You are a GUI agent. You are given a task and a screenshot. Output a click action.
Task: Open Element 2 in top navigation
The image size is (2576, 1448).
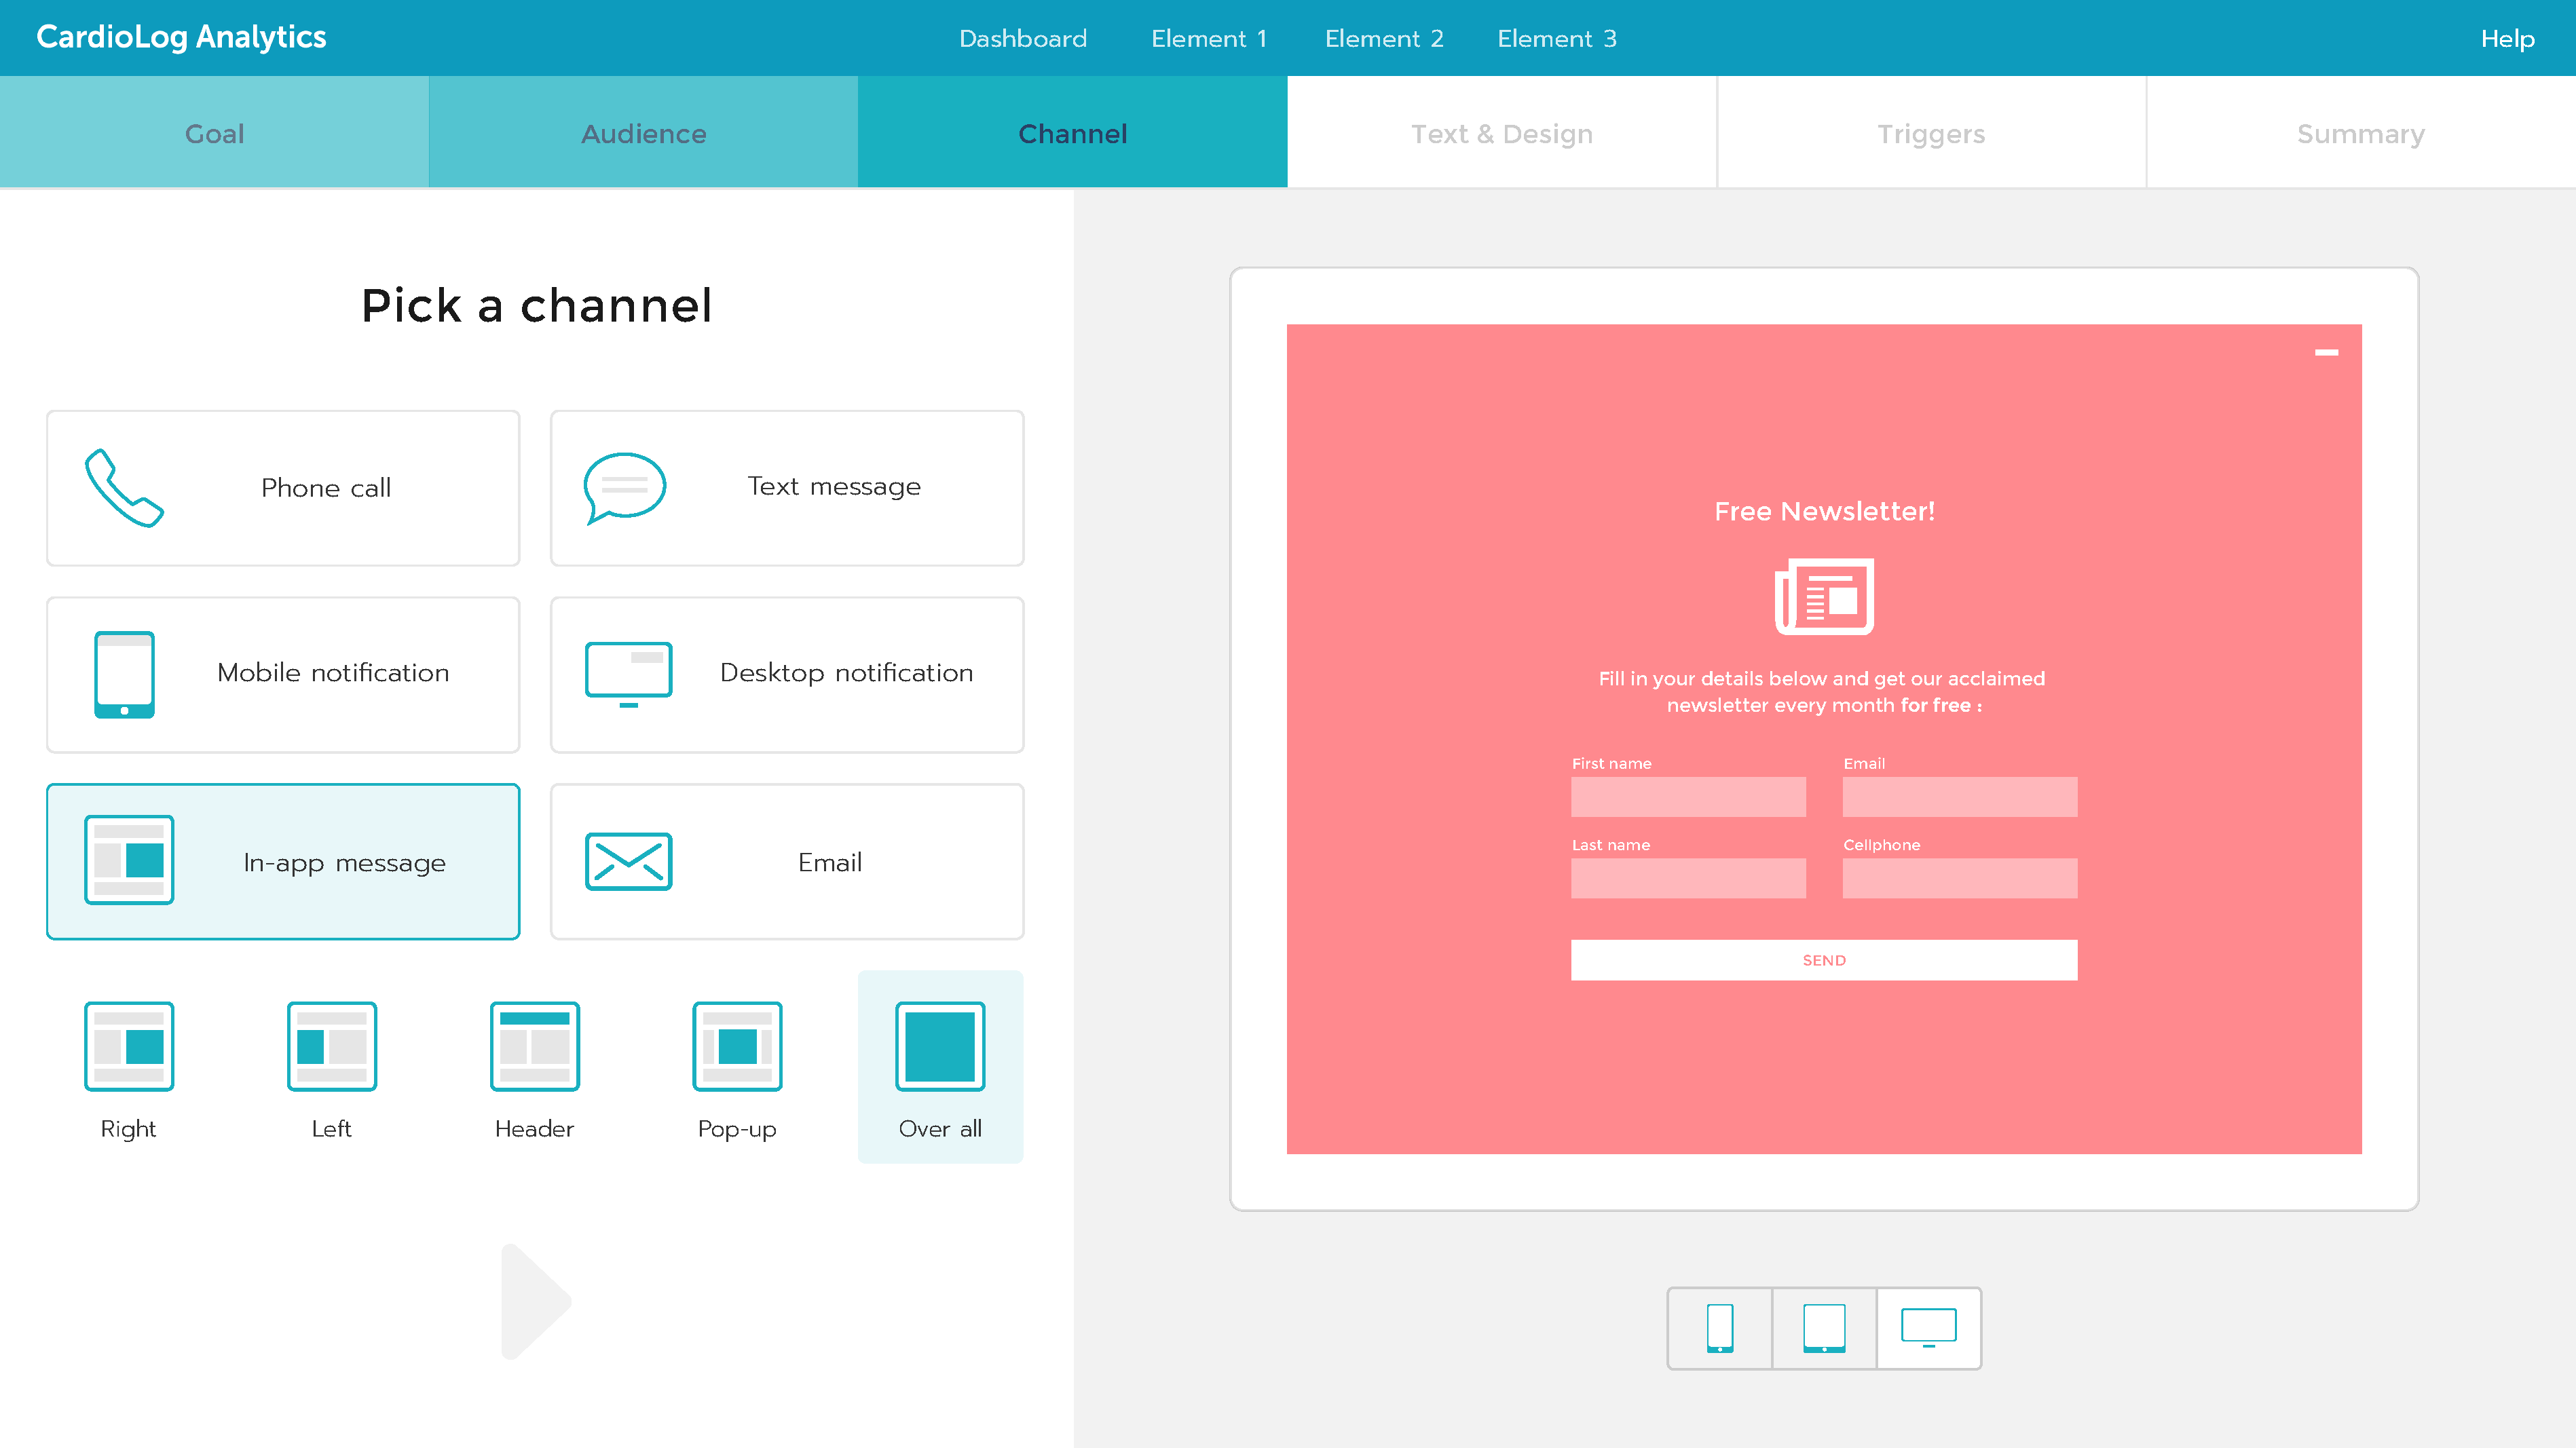(1384, 38)
